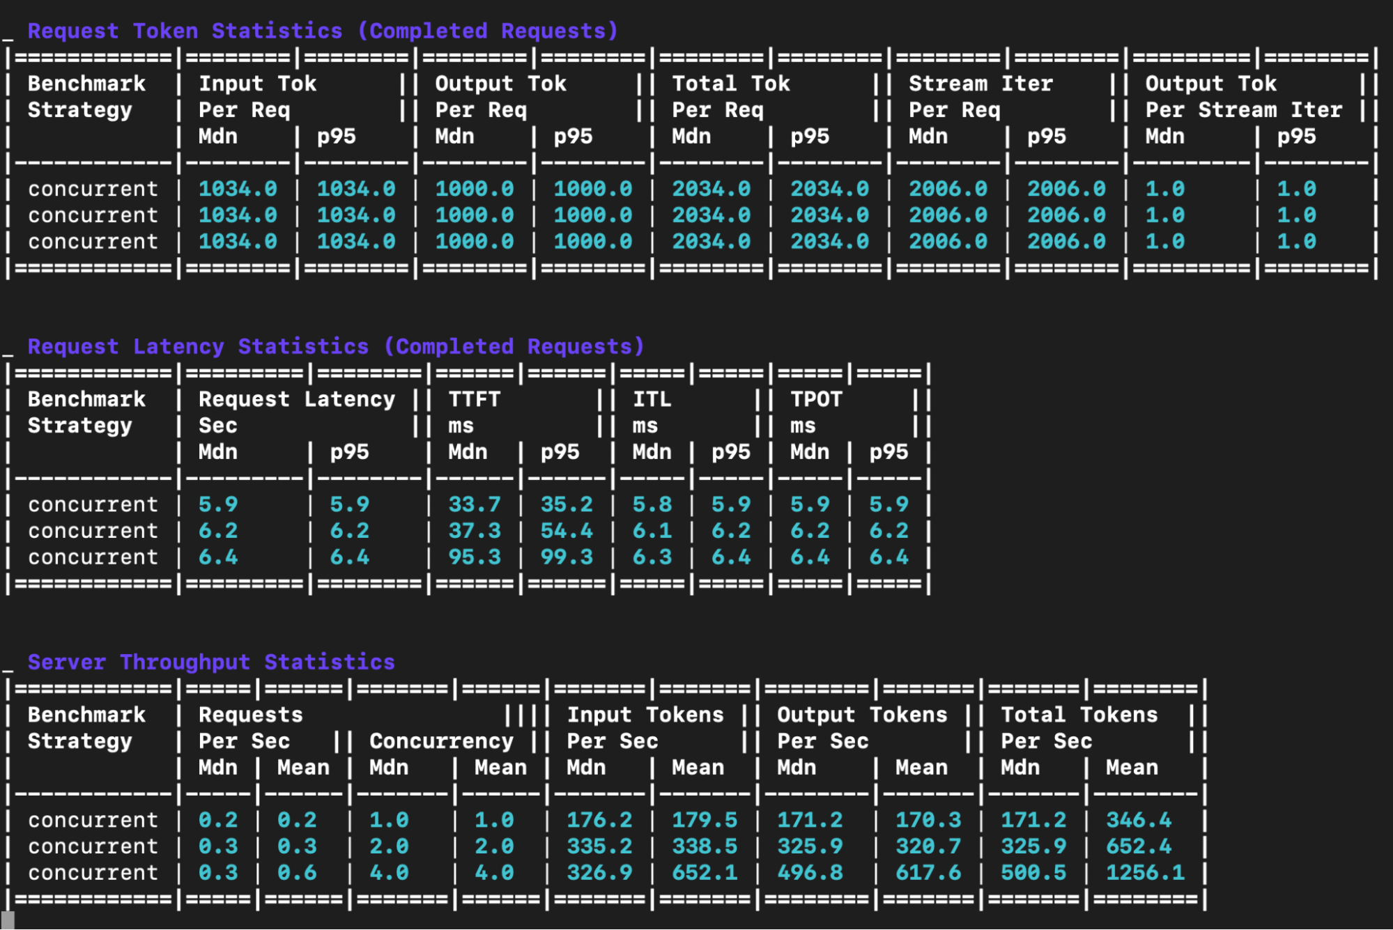1393x930 pixels.
Task: Click the Stream Iter column header
Action: pyautogui.click(x=980, y=84)
